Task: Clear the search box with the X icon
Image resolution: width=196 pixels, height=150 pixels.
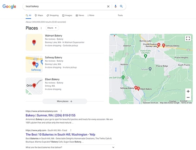Action: tap(108, 7)
